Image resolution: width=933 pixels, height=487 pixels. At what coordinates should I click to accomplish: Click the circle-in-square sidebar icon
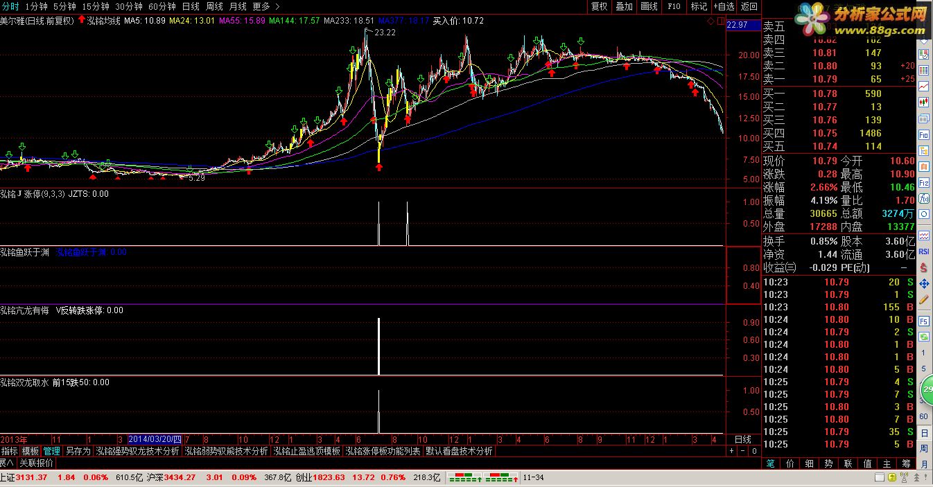pos(923,214)
